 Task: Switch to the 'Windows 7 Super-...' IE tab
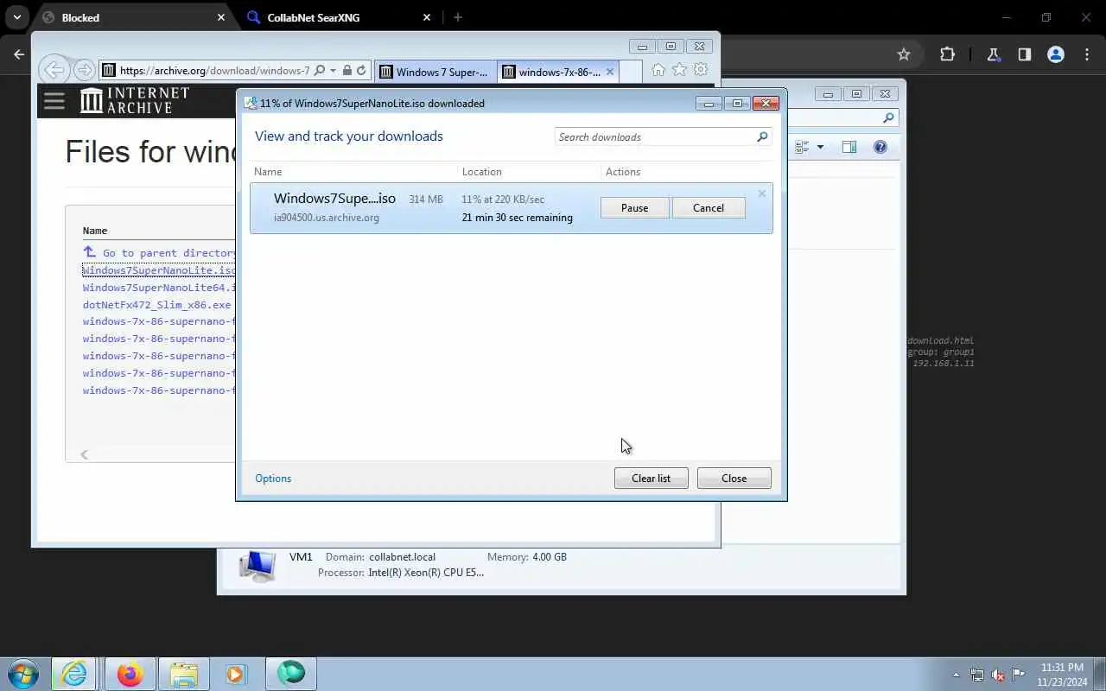(435, 72)
